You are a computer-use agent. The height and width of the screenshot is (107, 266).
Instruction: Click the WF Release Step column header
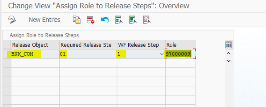pyautogui.click(x=141, y=45)
